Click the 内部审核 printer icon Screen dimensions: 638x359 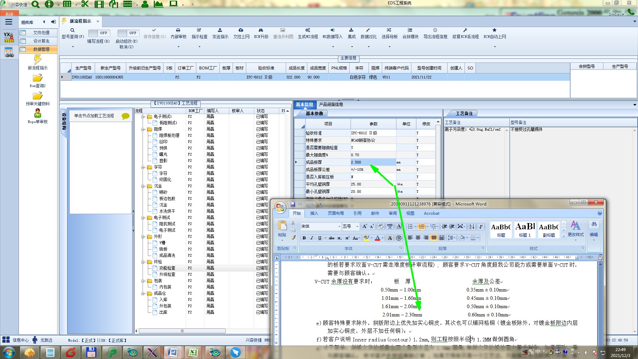tap(178, 30)
